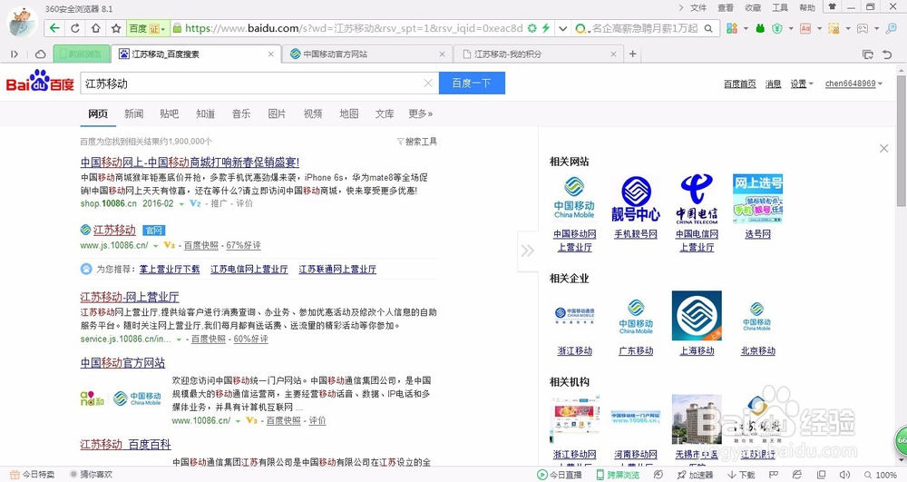The height and width of the screenshot is (482, 907).
Task: Open the 工具 menu
Action: (780, 7)
